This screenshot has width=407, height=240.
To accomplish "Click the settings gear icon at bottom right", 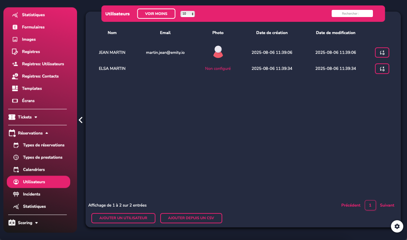I will pos(397,226).
